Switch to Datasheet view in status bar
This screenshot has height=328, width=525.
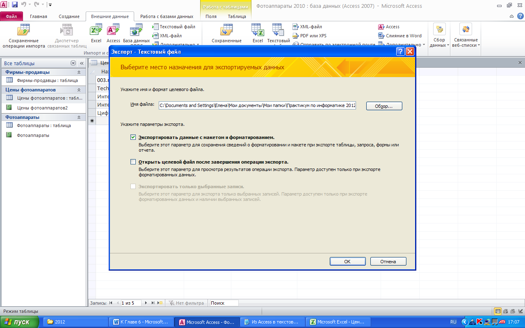point(498,311)
